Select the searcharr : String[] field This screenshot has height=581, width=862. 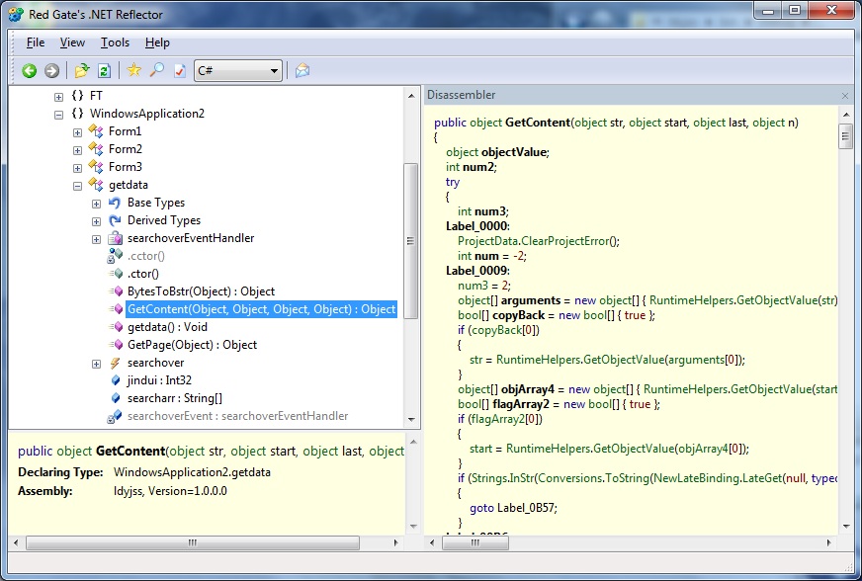click(175, 398)
